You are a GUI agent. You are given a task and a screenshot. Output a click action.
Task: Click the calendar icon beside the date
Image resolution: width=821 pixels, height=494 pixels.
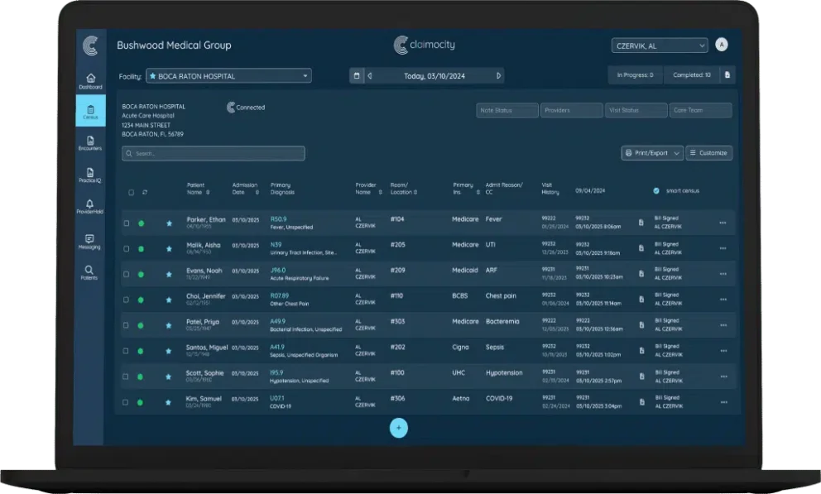tap(356, 74)
